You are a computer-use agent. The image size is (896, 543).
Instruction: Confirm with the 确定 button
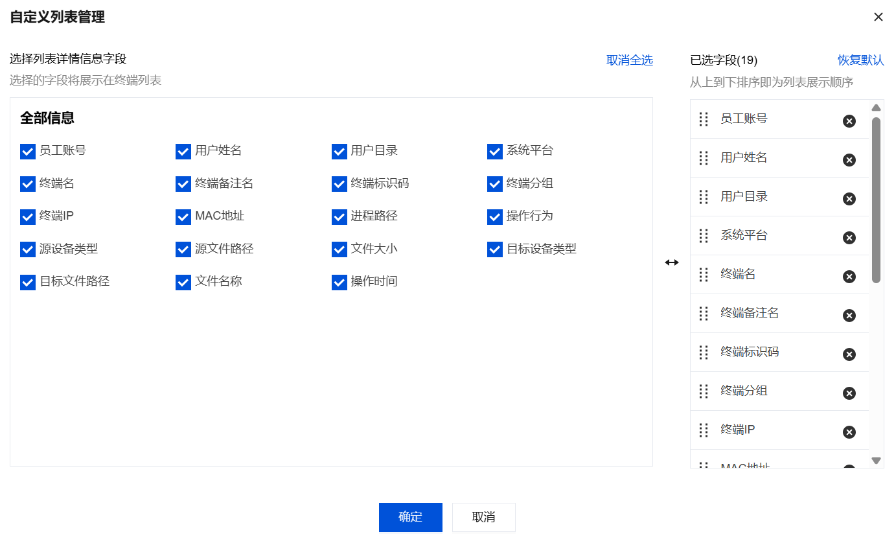click(410, 517)
